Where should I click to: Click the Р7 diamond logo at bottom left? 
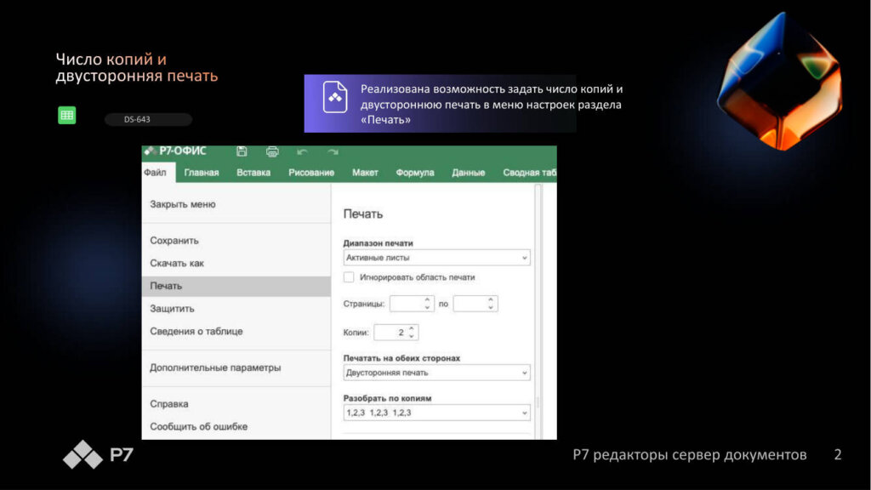coord(83,455)
